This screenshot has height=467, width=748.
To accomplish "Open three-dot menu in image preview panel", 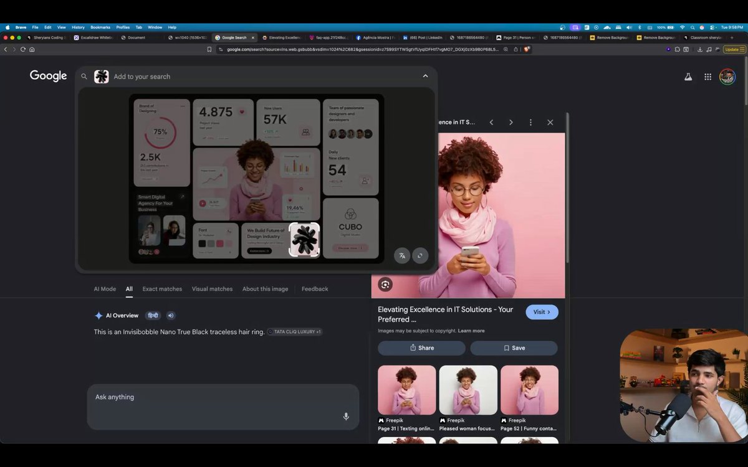I will pyautogui.click(x=530, y=122).
